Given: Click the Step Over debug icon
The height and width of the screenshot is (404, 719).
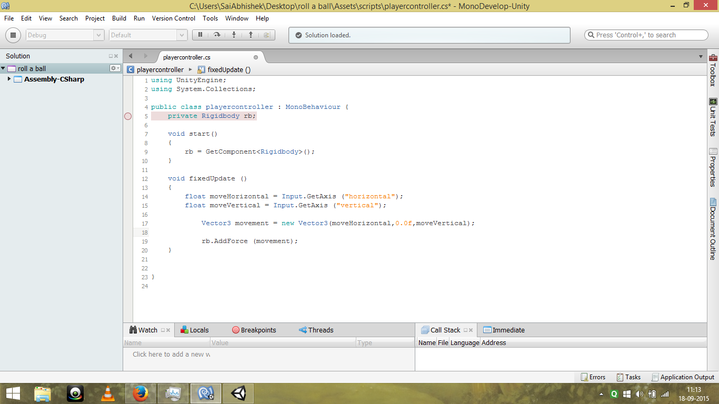Looking at the screenshot, I should tap(217, 35).
